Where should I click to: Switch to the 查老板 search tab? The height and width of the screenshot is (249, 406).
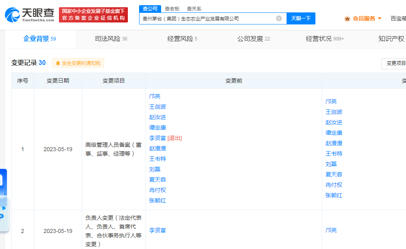coord(172,8)
